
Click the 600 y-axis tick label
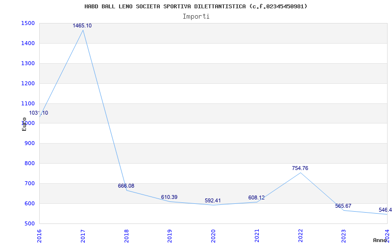coord(31,203)
